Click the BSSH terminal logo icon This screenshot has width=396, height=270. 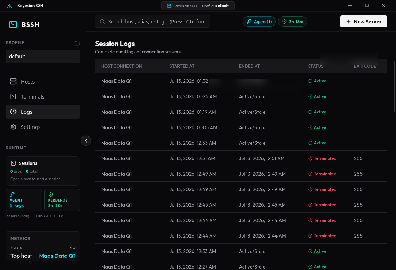(x=13, y=24)
